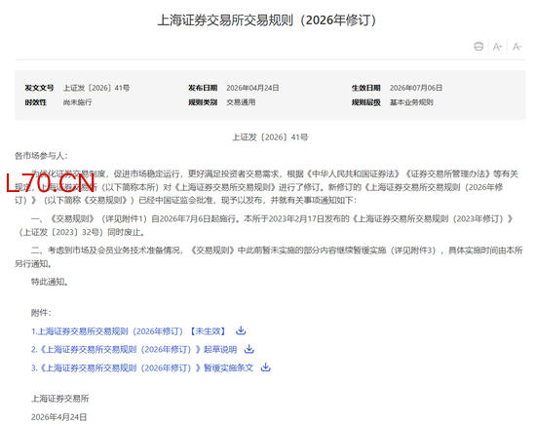Open link 2.《上海证券交易所交易规则》起草说明

click(x=134, y=349)
